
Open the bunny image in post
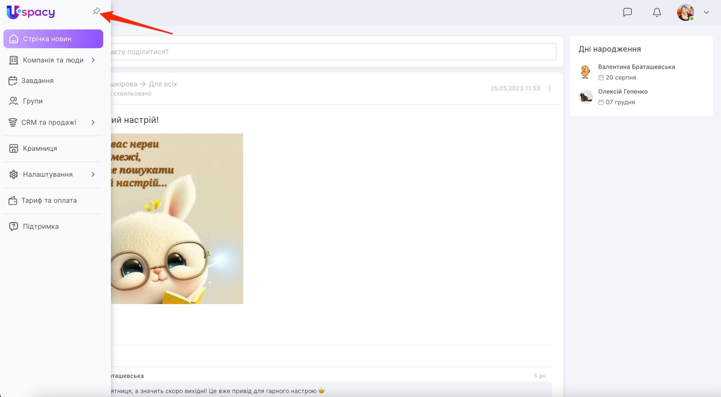[177, 218]
